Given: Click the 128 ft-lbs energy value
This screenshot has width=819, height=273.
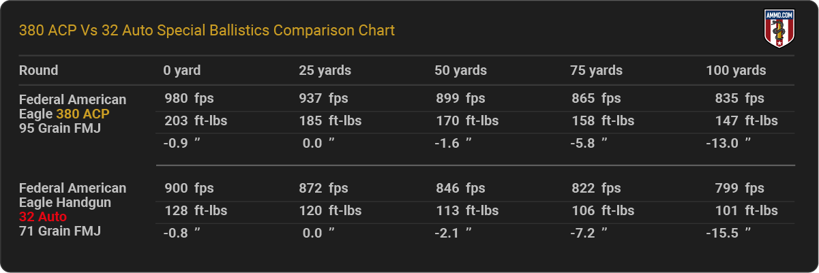Looking at the screenshot, I should pyautogui.click(x=196, y=210).
